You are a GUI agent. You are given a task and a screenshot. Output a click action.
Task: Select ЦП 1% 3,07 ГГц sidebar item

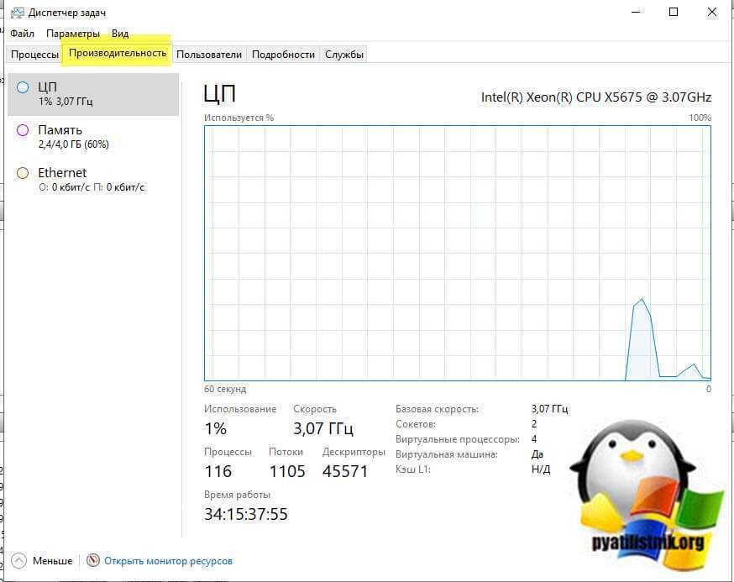point(93,94)
